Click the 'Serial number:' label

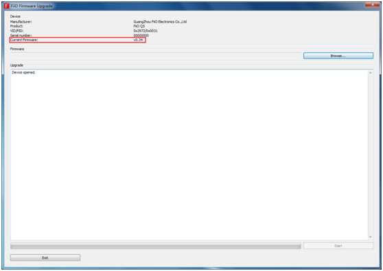(x=21, y=36)
